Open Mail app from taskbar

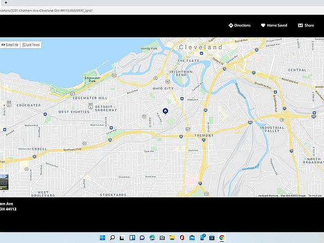[192, 237]
